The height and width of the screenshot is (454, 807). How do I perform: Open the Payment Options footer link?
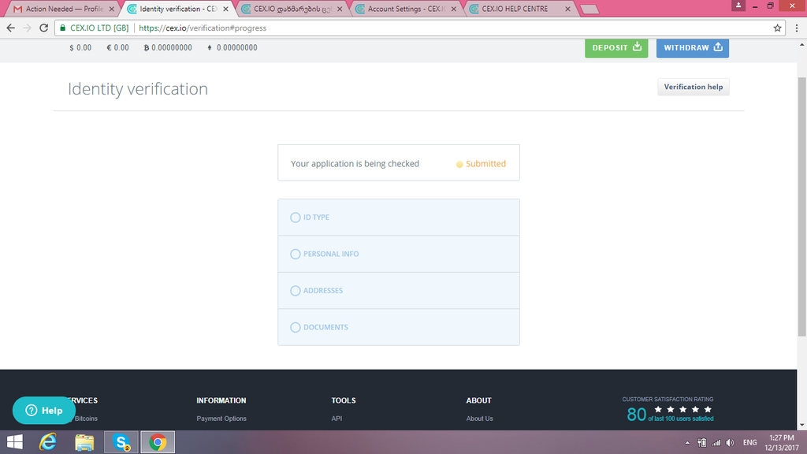(221, 419)
